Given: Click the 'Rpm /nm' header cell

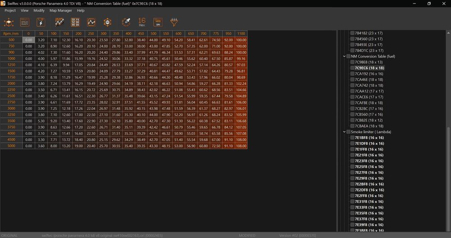Looking at the screenshot, I should pos(11,34).
